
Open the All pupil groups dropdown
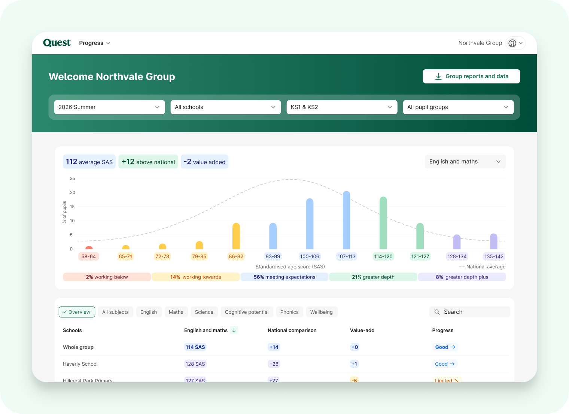pyautogui.click(x=458, y=107)
